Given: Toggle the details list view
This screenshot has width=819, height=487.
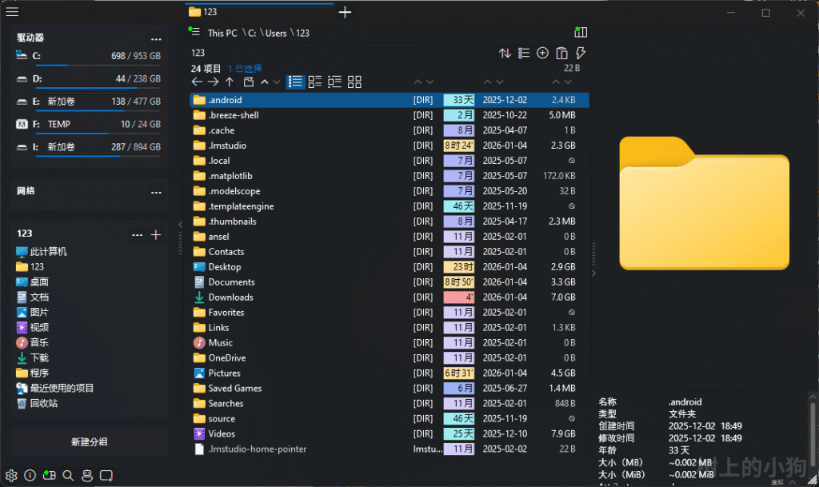Looking at the screenshot, I should (296, 82).
